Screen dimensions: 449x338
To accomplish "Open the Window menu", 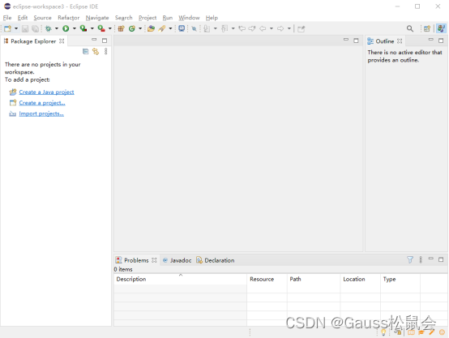I will coord(189,18).
